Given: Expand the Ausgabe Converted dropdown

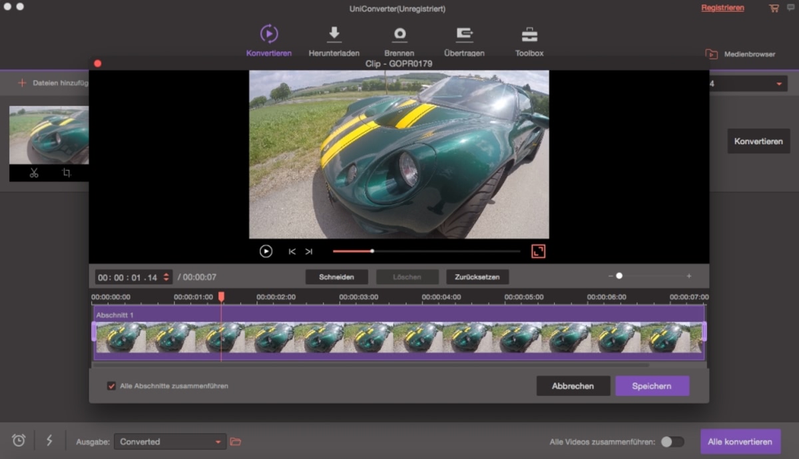Looking at the screenshot, I should (217, 442).
